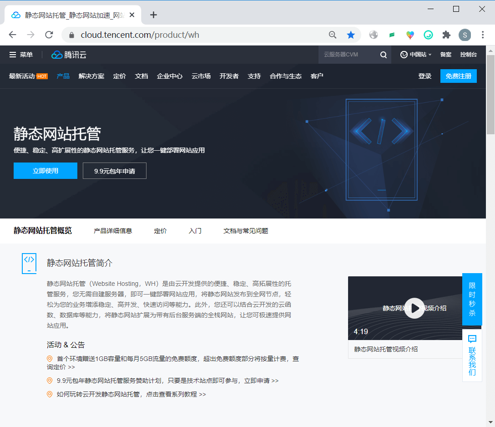Open the 解决方案 menu

[x=91, y=76]
